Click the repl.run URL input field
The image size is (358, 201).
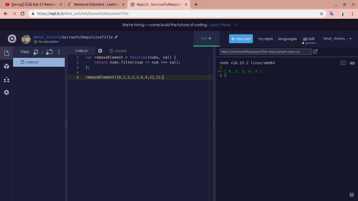click(265, 52)
